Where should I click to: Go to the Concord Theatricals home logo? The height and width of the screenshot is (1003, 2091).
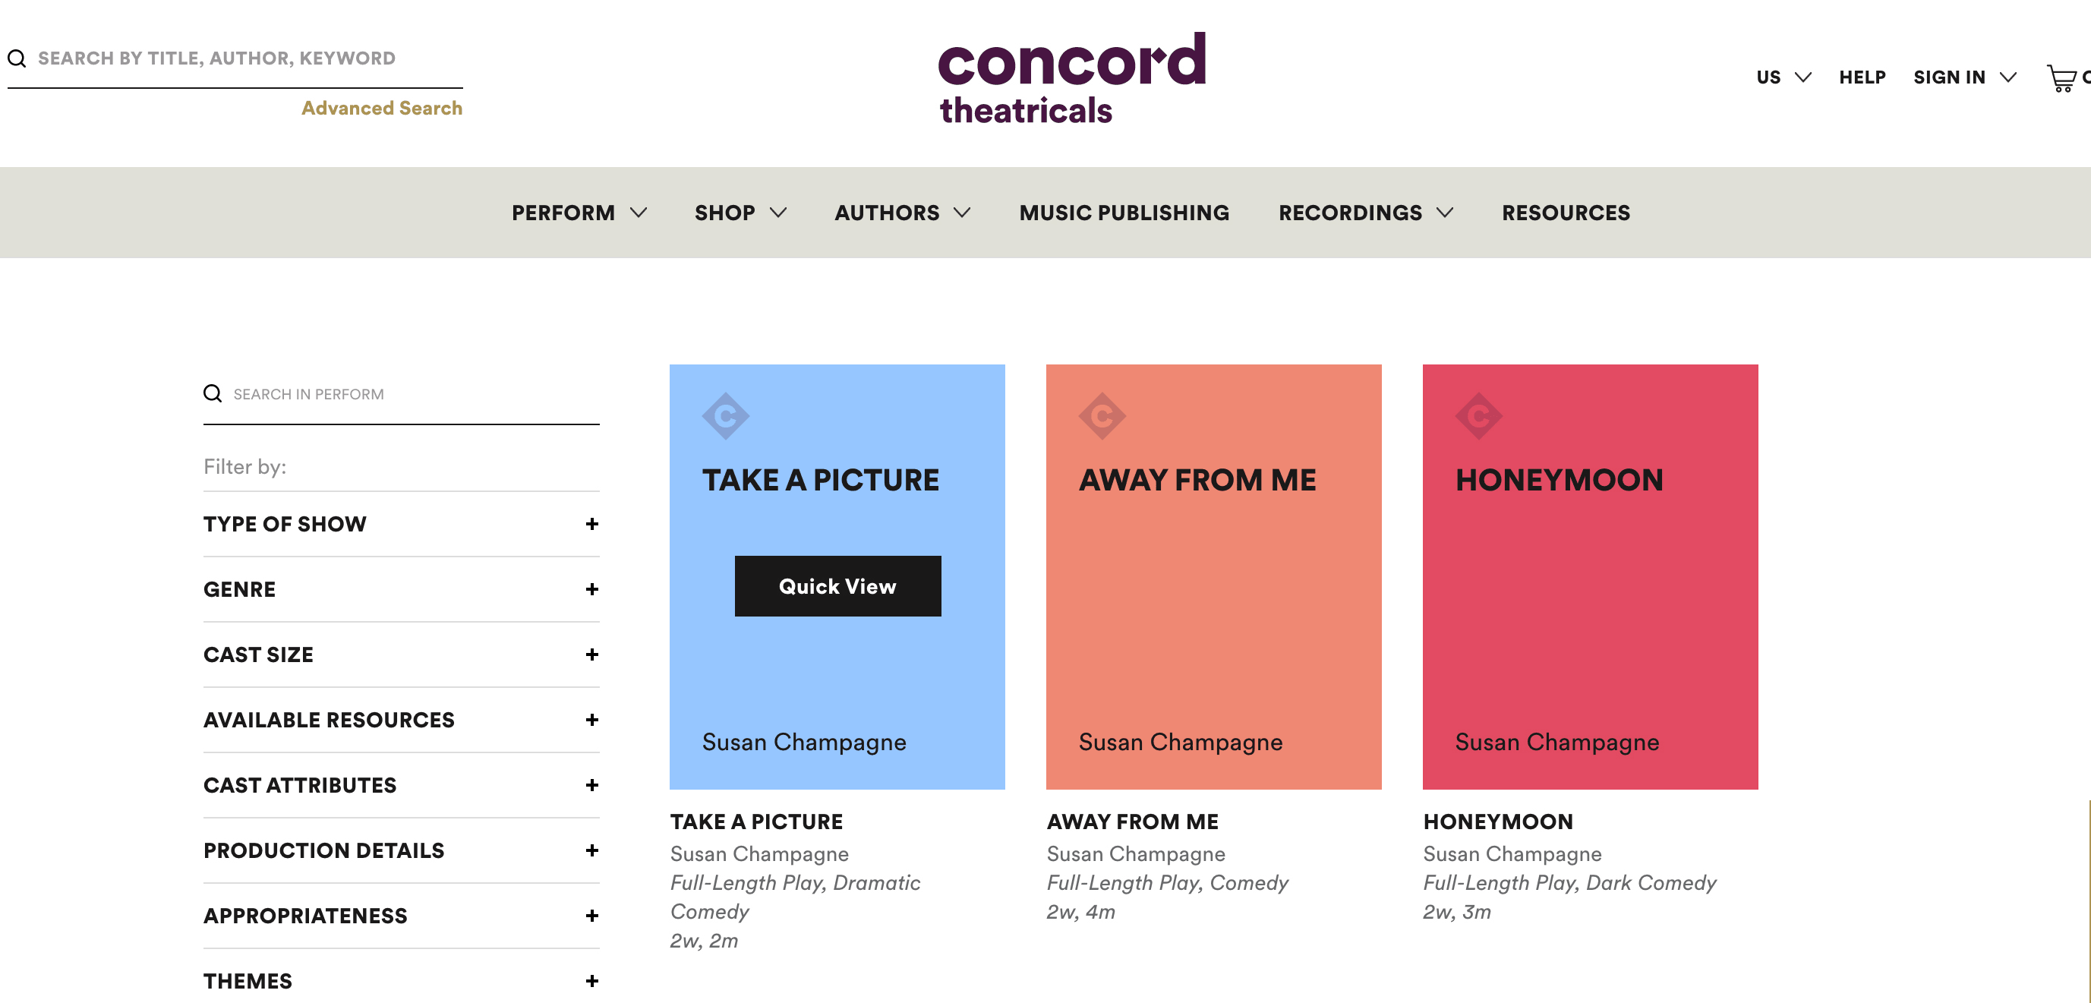tap(1071, 79)
